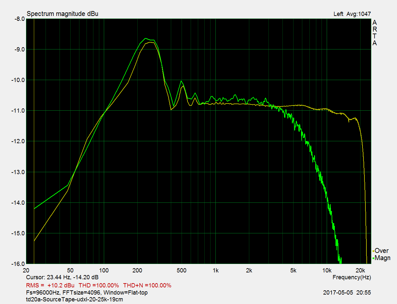Click the 'RMS = +10.2 dBu' readout
Screen dimensions: 397x304
coord(50,285)
